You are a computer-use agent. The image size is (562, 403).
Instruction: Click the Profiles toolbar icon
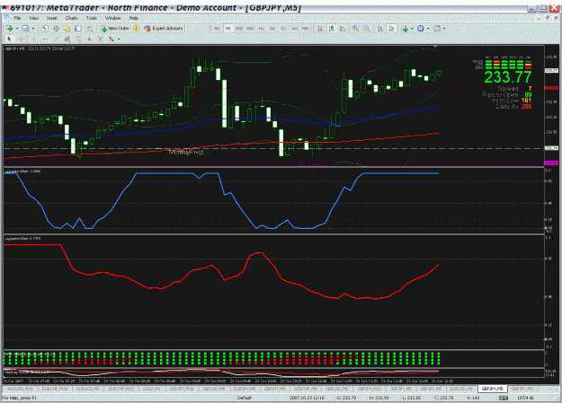[x=25, y=29]
